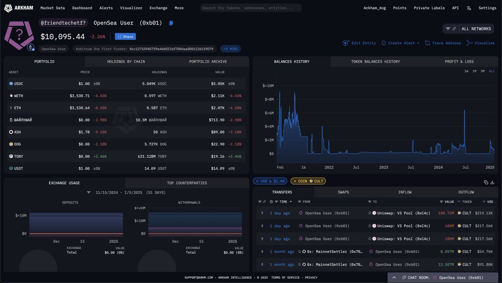Click the link icon beside All Networks
The height and width of the screenshot is (283, 502).
tap(454, 29)
